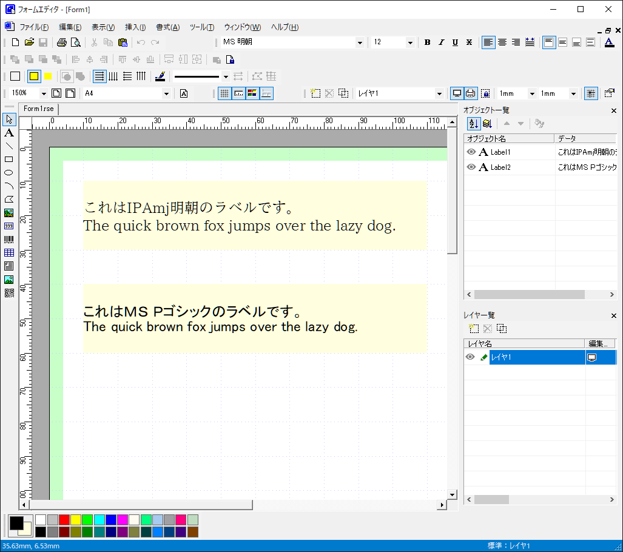
Task: Open the 書式(A) menu
Action: point(167,27)
